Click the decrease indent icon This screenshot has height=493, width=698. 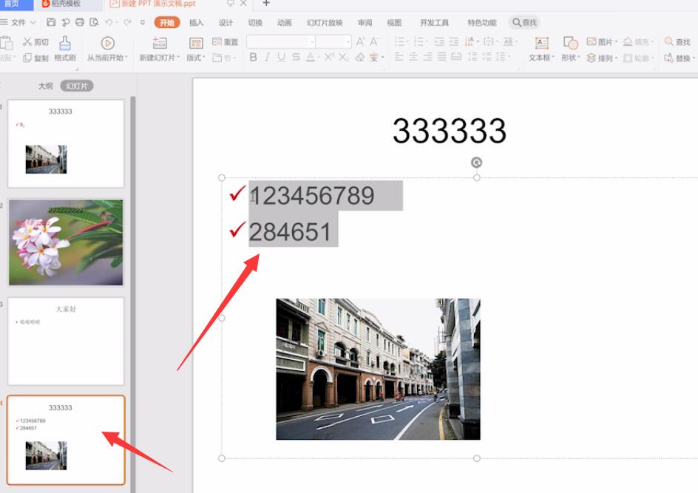click(439, 42)
